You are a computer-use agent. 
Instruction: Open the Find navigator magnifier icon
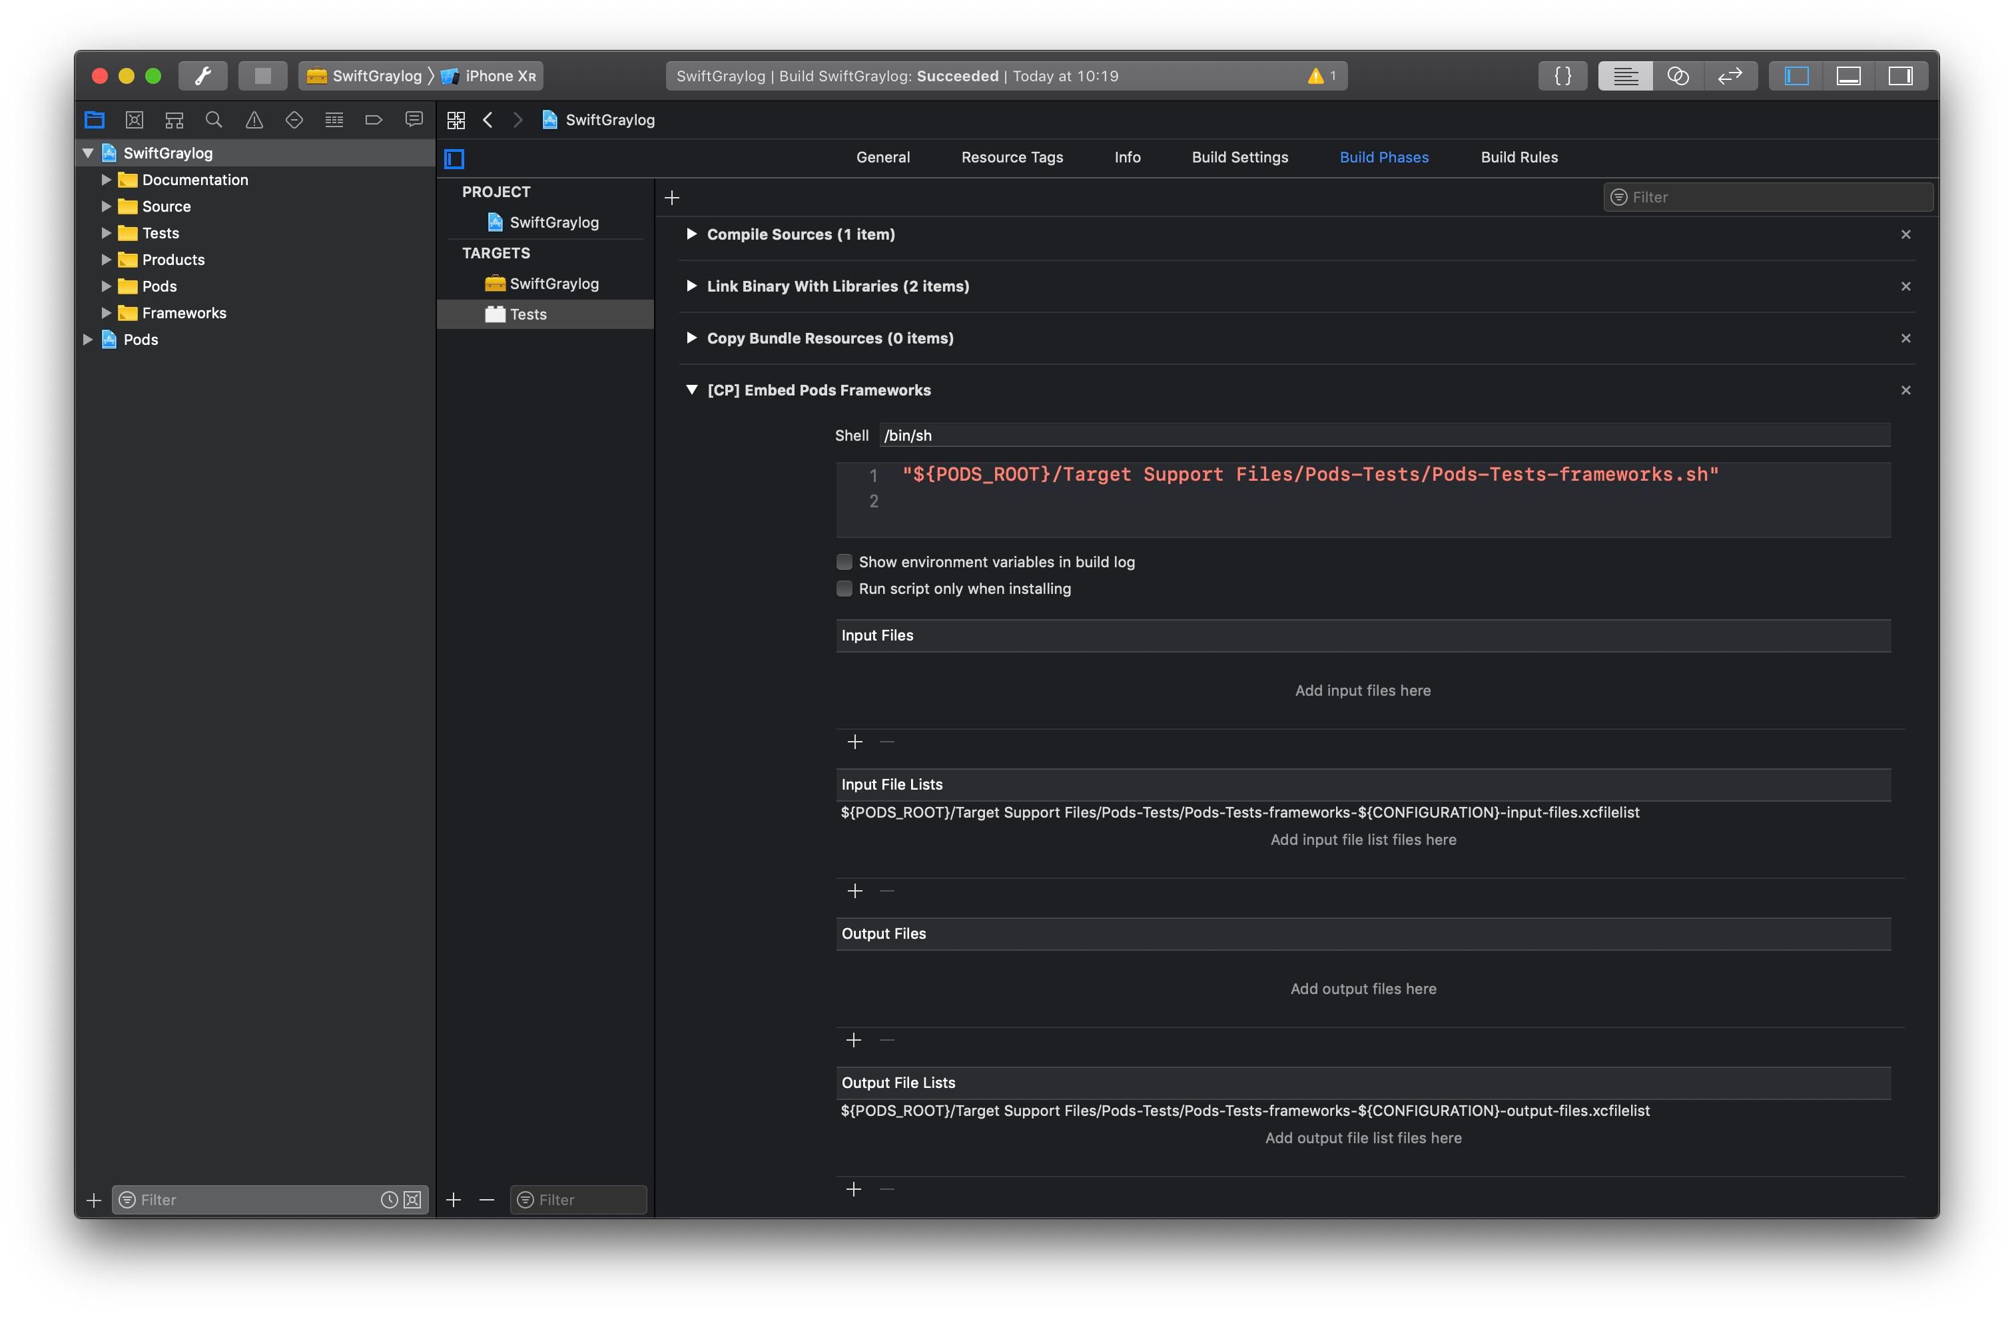click(214, 120)
